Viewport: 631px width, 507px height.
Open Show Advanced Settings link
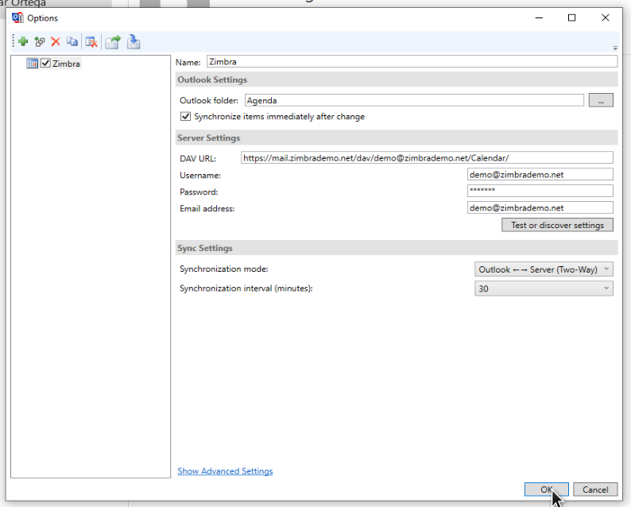pyautogui.click(x=225, y=470)
